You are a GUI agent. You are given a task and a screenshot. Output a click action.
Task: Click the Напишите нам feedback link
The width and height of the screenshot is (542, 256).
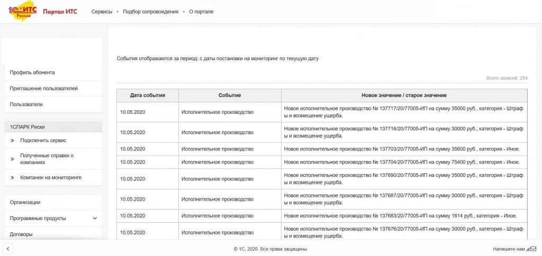pos(509,249)
